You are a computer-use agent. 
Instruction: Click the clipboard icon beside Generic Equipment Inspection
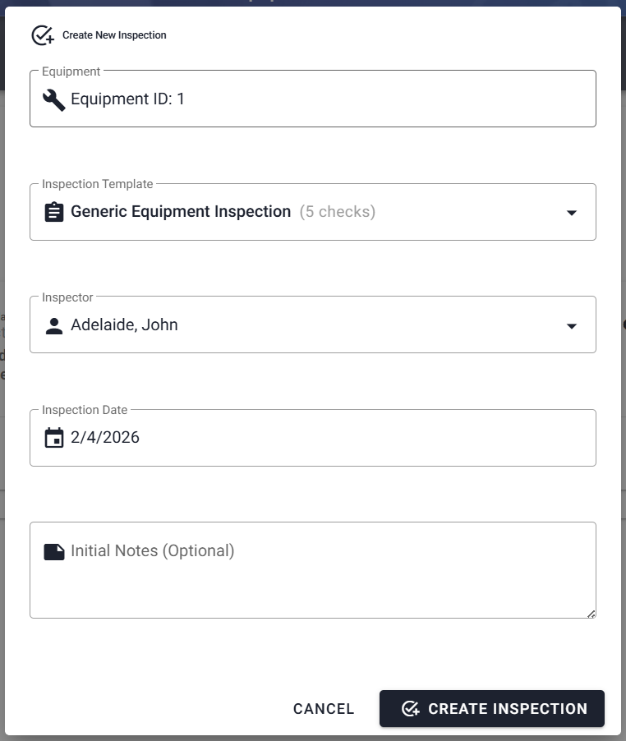coord(54,212)
